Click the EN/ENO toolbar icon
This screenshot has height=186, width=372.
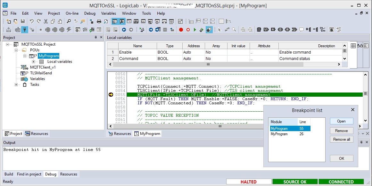(323, 30)
